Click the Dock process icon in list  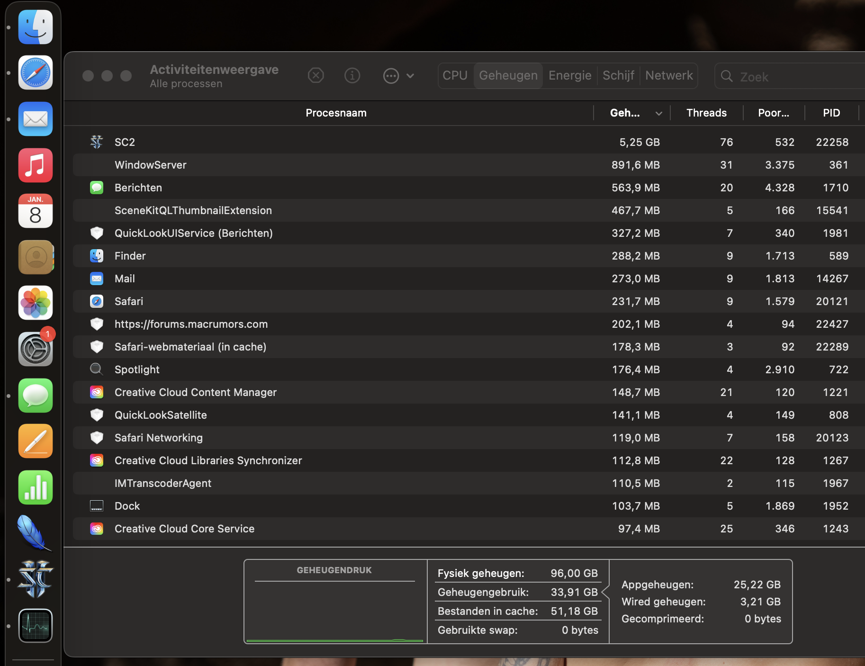[x=97, y=506]
